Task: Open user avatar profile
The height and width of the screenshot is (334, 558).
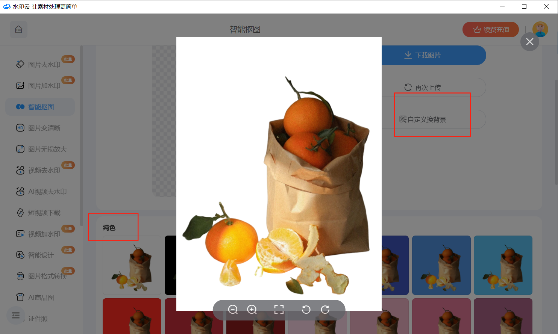Action: pos(540,29)
